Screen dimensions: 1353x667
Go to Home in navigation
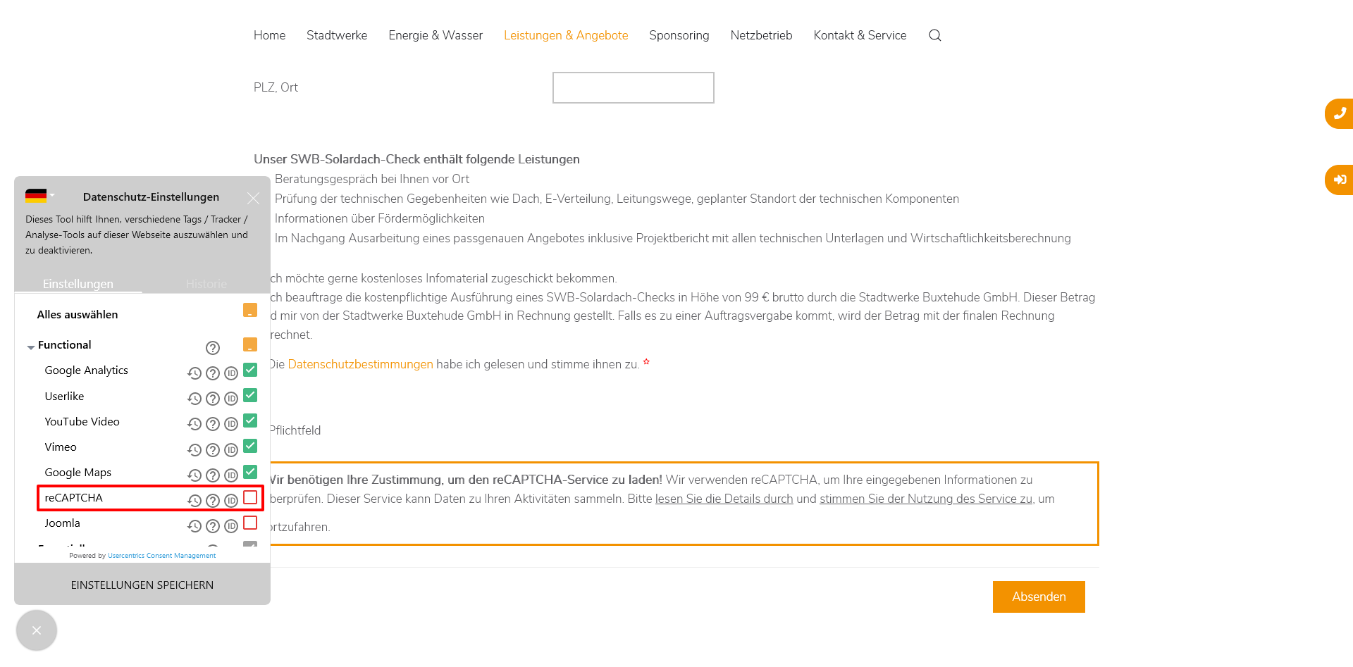(269, 35)
